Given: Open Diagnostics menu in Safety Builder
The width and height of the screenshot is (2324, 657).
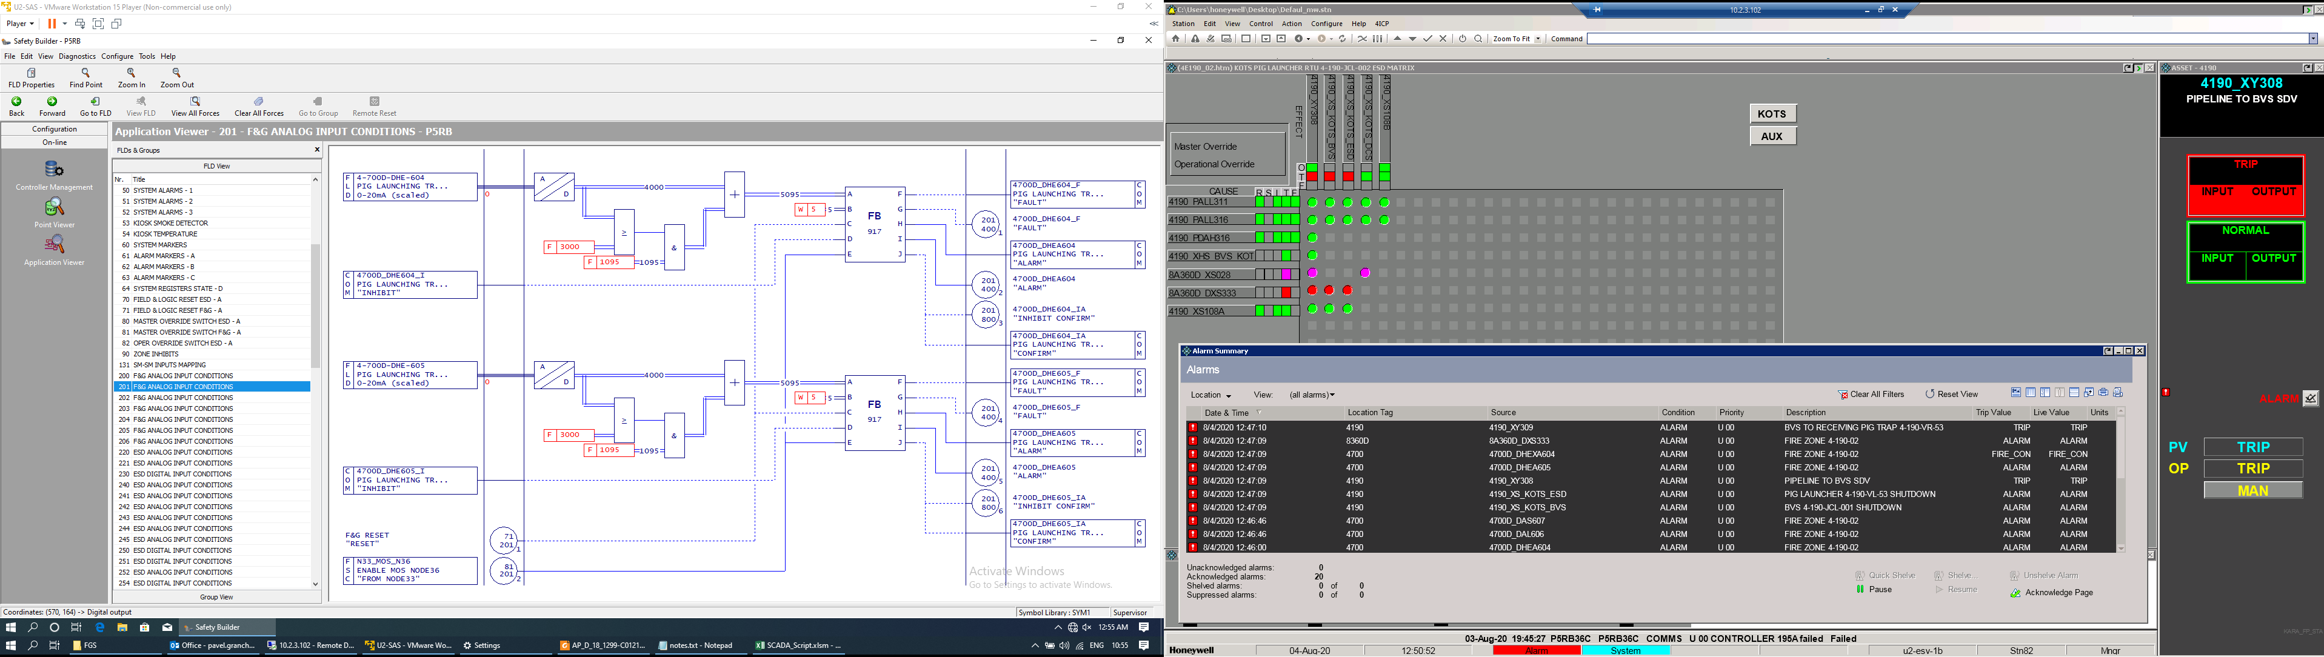Looking at the screenshot, I should click(77, 56).
